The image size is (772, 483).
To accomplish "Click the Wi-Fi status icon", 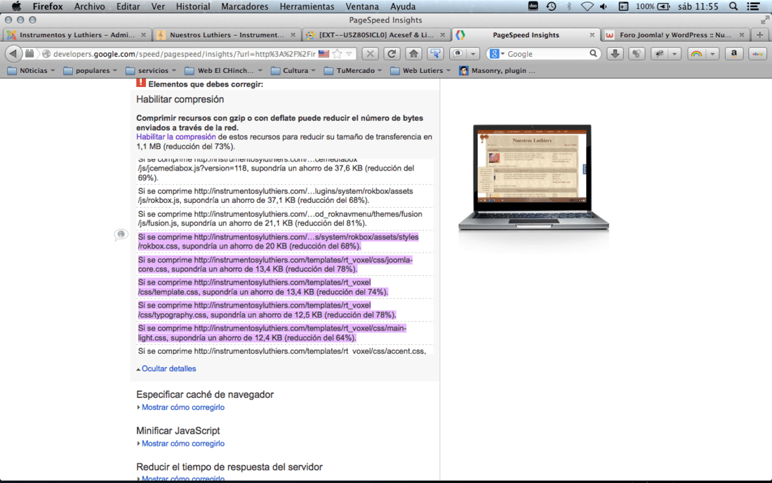I will pos(587,6).
